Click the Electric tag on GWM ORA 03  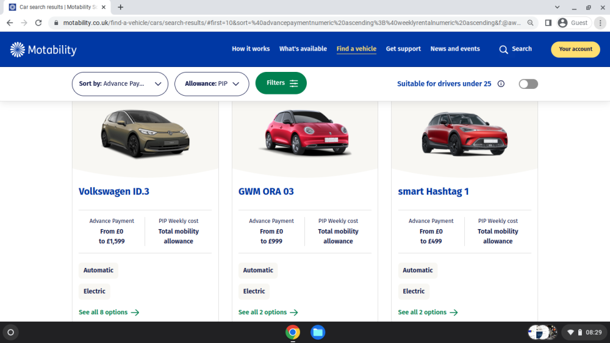coord(254,291)
